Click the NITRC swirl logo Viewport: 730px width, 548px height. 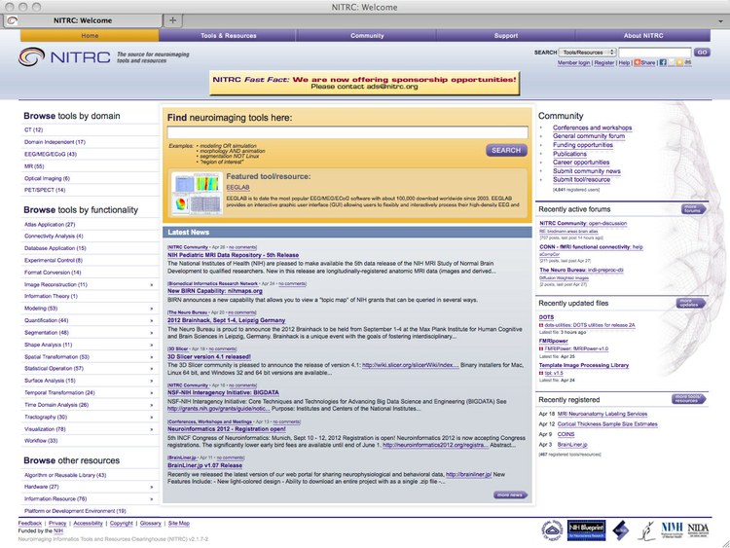click(x=32, y=56)
